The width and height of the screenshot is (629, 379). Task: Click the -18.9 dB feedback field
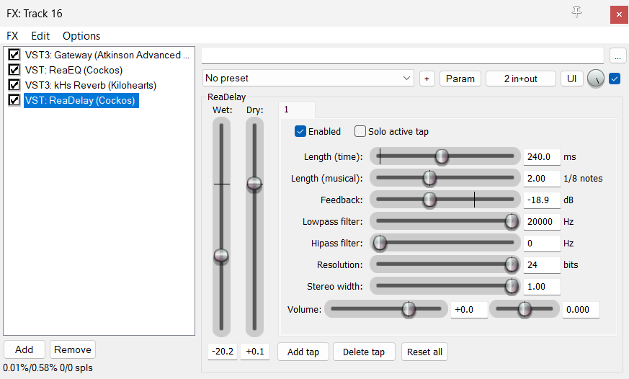(x=542, y=200)
